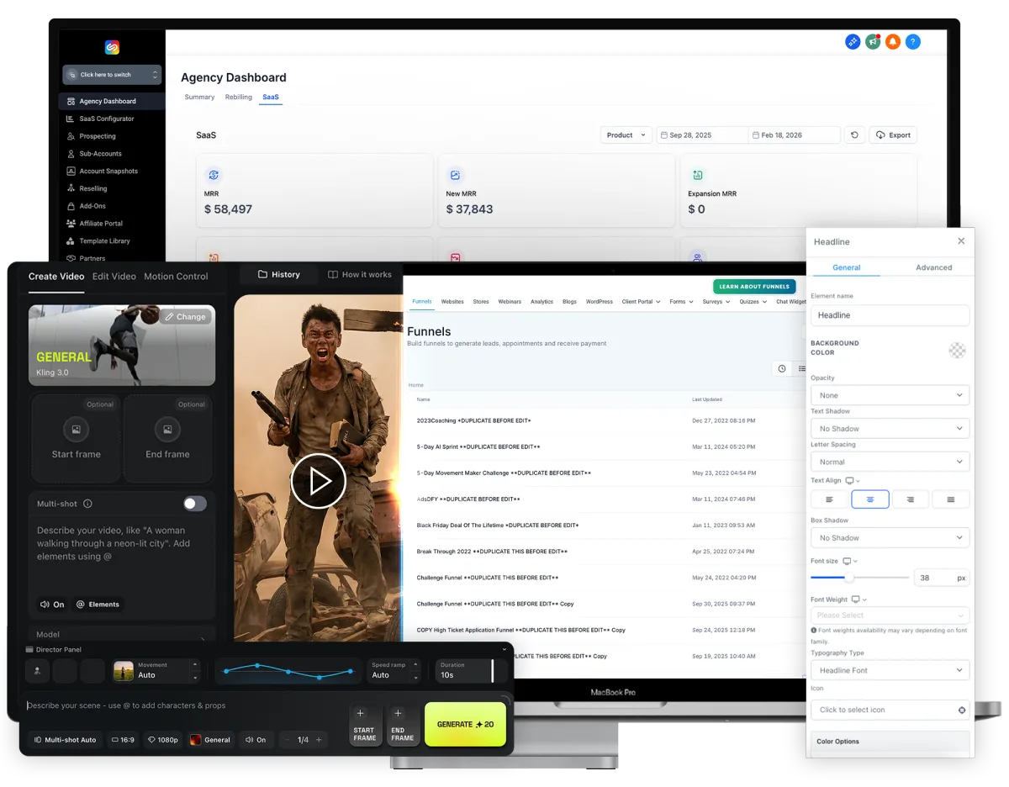Switch to the Motion Control tab

pos(176,276)
